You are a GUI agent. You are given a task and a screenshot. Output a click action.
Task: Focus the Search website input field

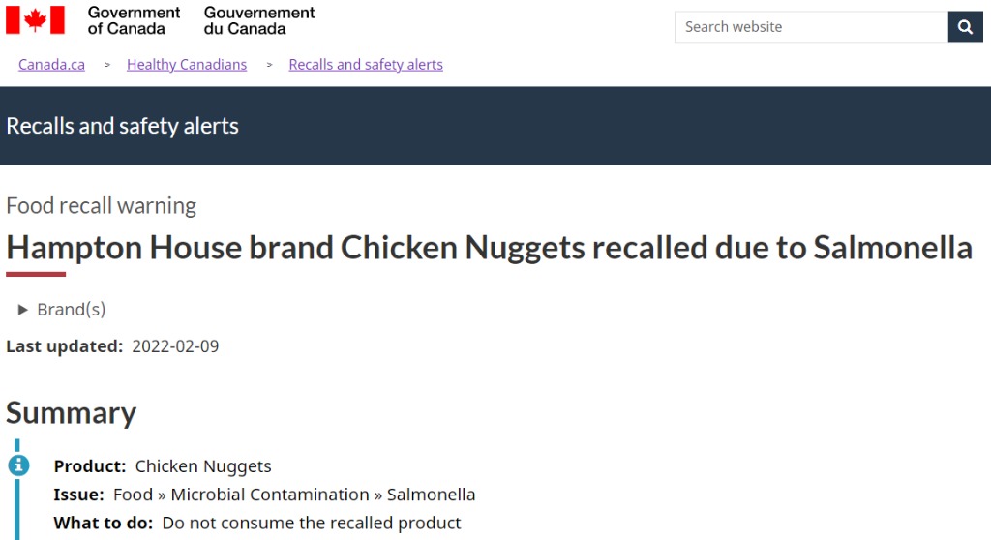click(x=811, y=27)
